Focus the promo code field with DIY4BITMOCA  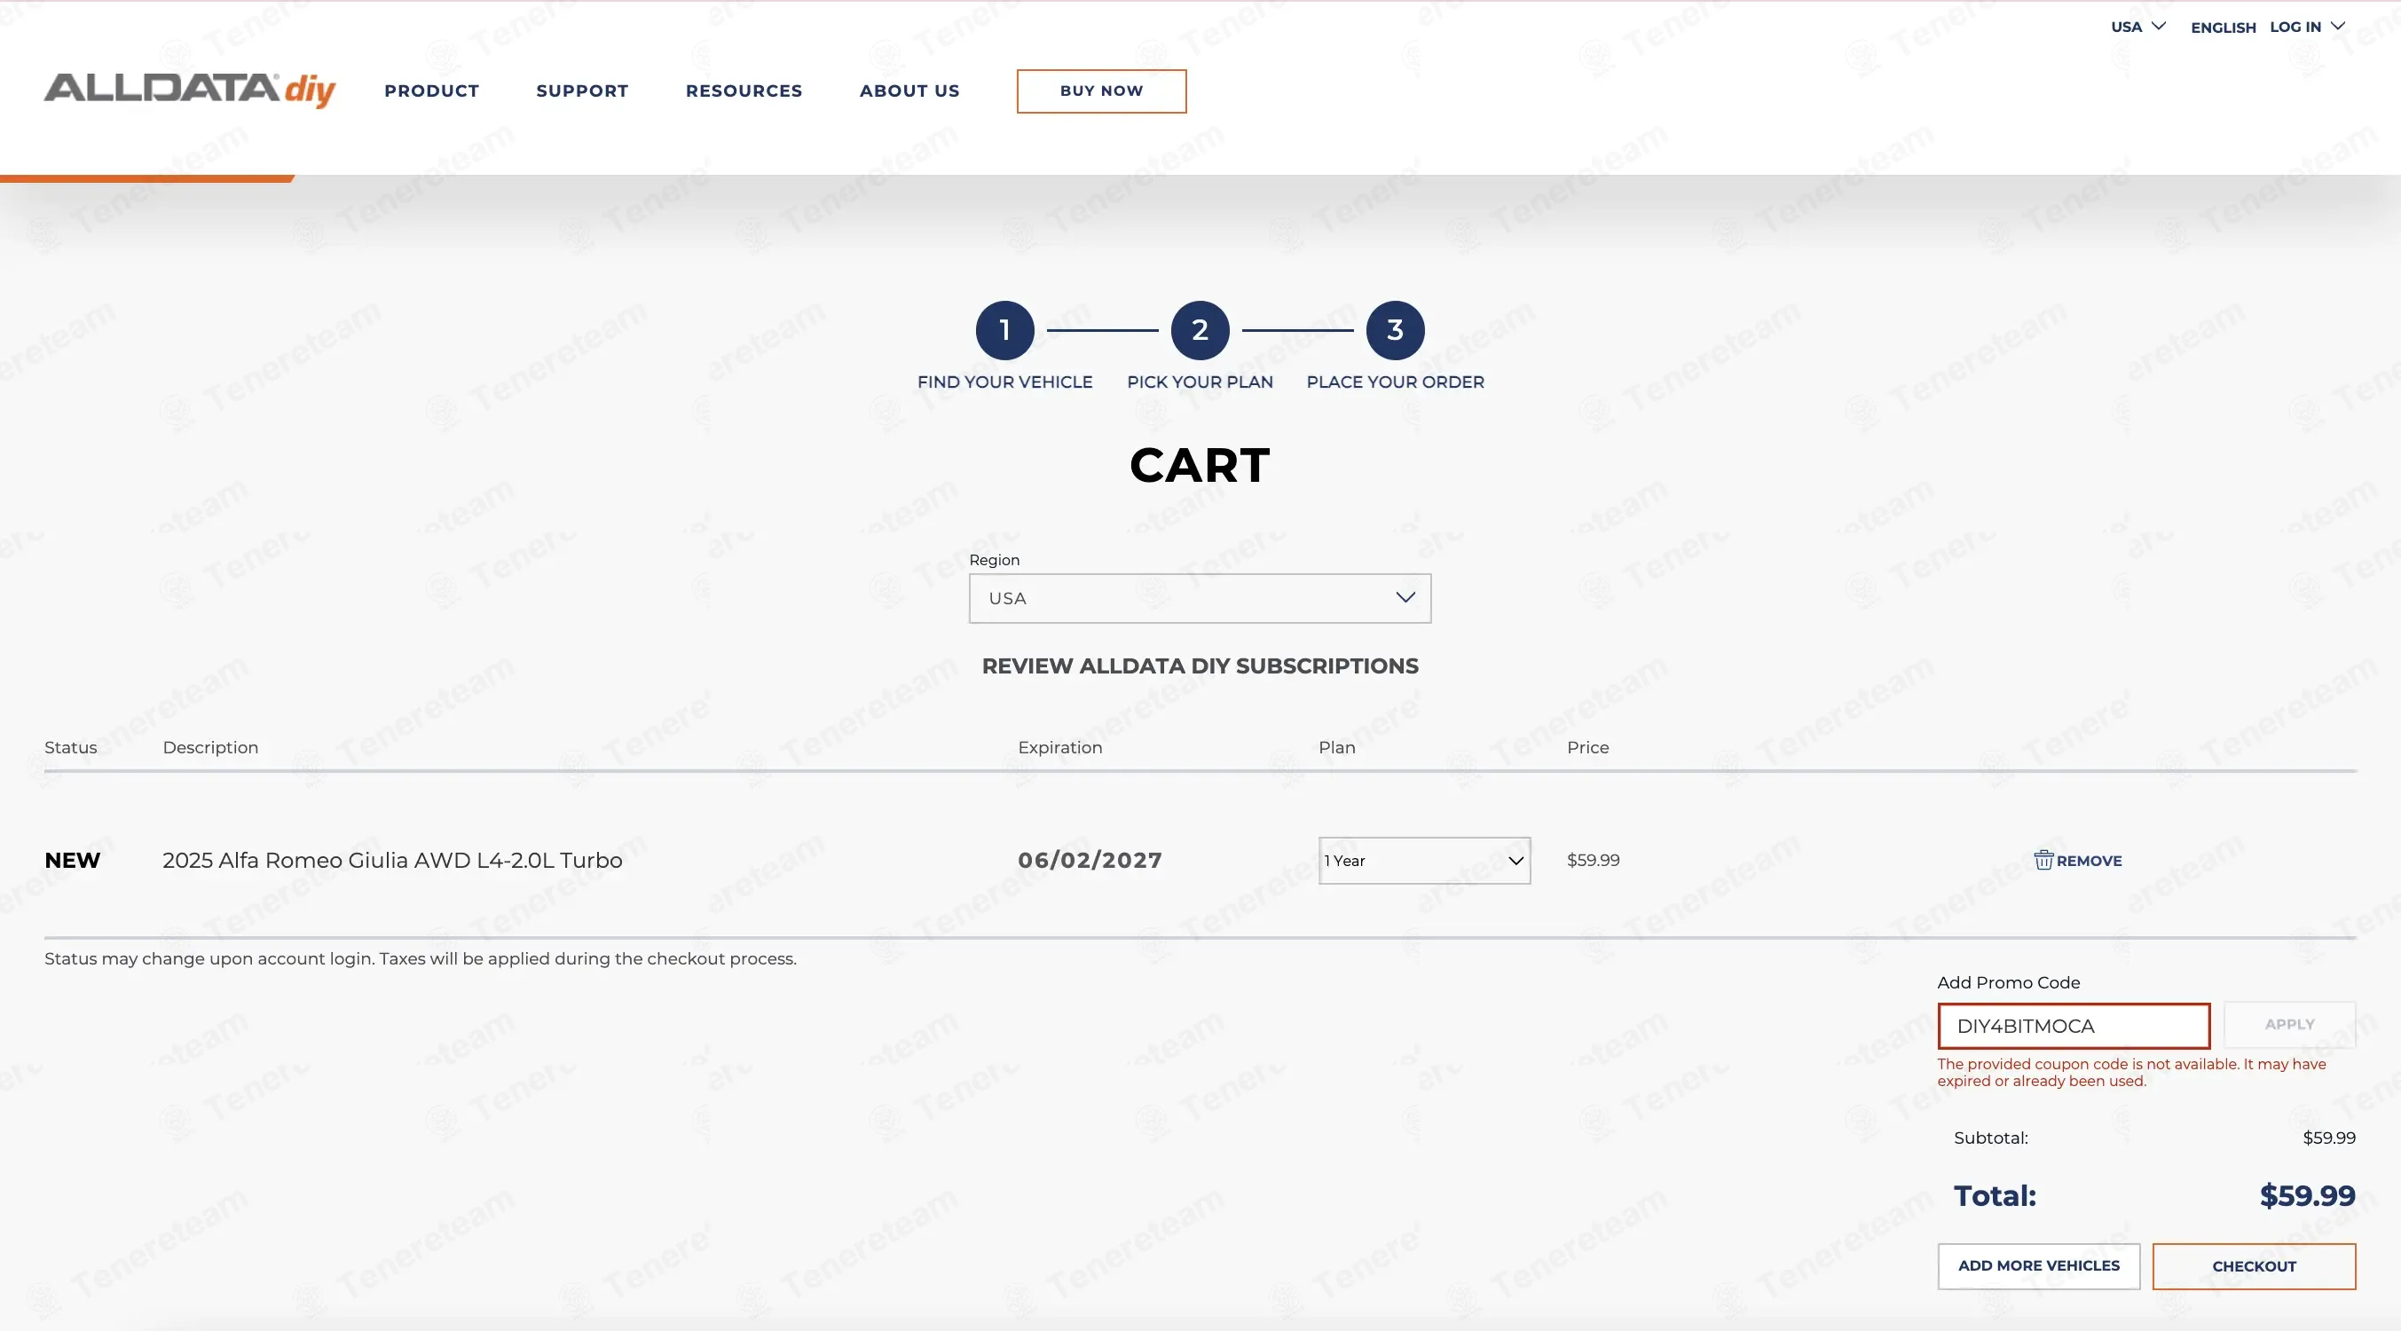click(x=2074, y=1027)
